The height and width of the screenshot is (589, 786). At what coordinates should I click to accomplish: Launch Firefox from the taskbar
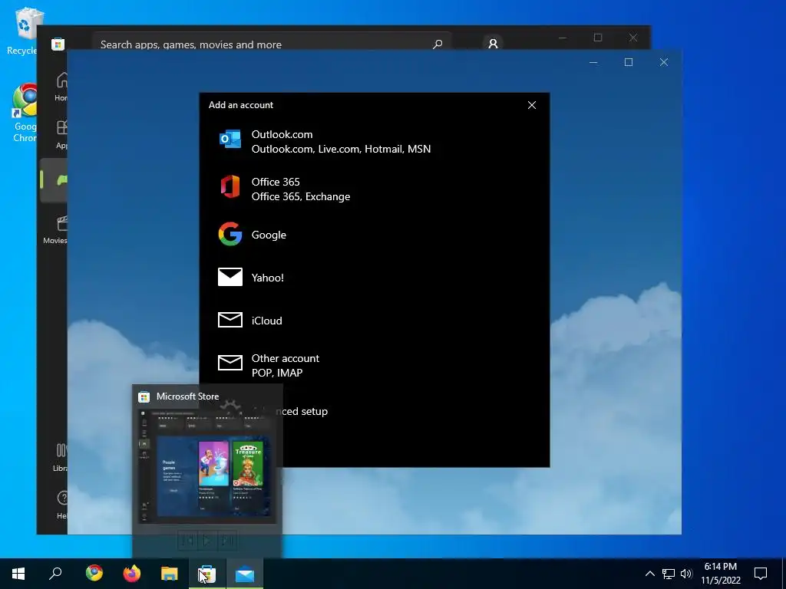point(132,574)
